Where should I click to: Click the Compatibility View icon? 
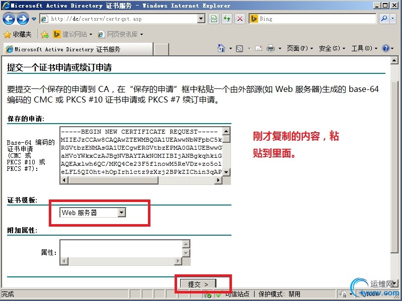[x=214, y=19]
